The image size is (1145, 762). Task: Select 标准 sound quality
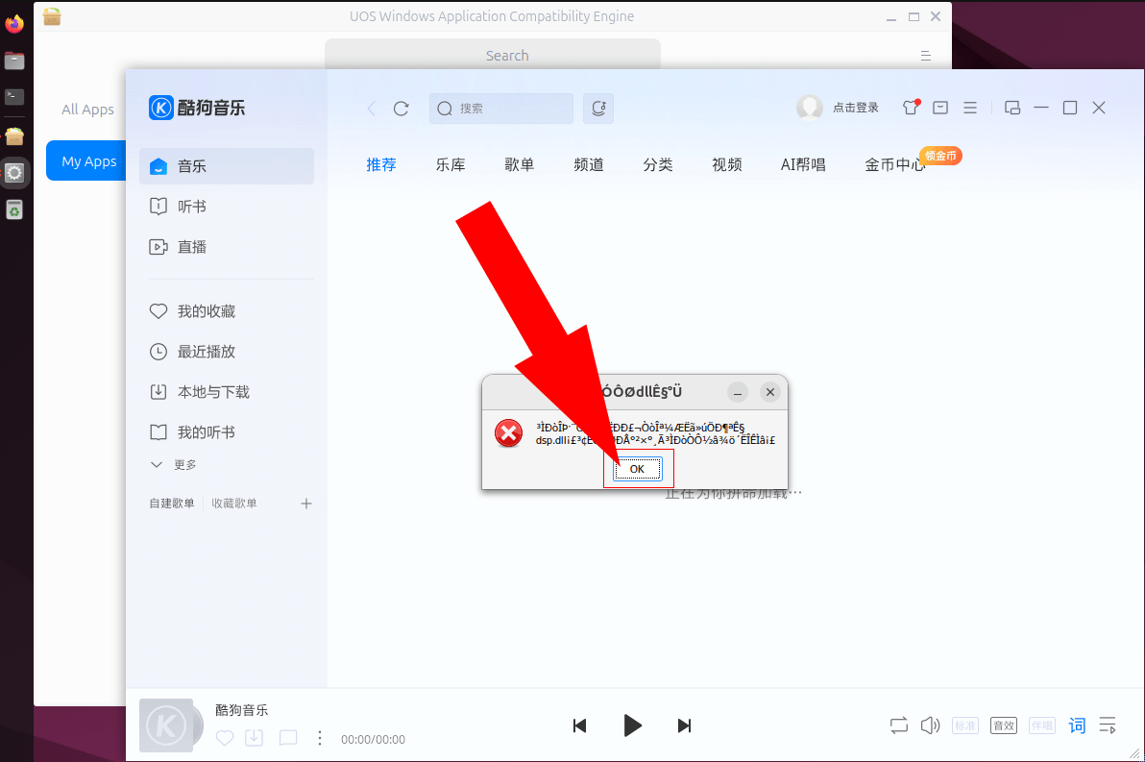[x=965, y=725]
